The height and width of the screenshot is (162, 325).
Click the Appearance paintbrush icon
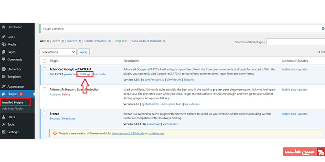pyautogui.click(x=3, y=87)
